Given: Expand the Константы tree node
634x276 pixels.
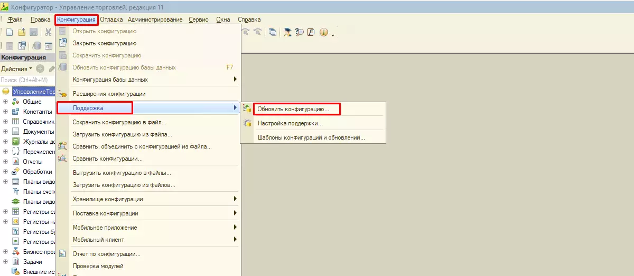Looking at the screenshot, I should pyautogui.click(x=6, y=112).
